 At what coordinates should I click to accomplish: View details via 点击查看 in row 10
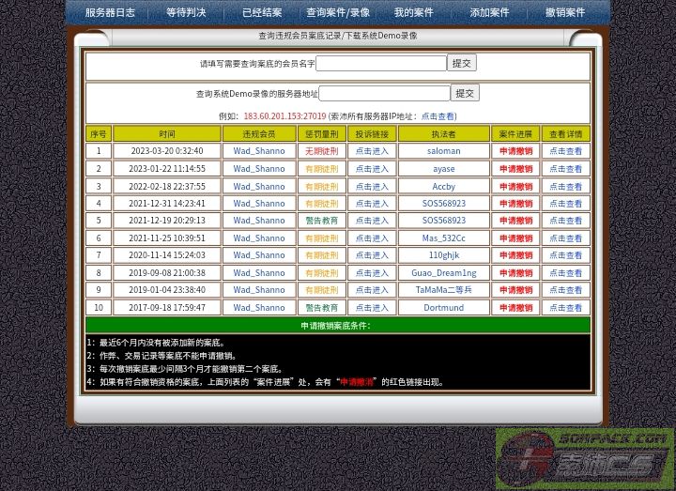point(565,308)
